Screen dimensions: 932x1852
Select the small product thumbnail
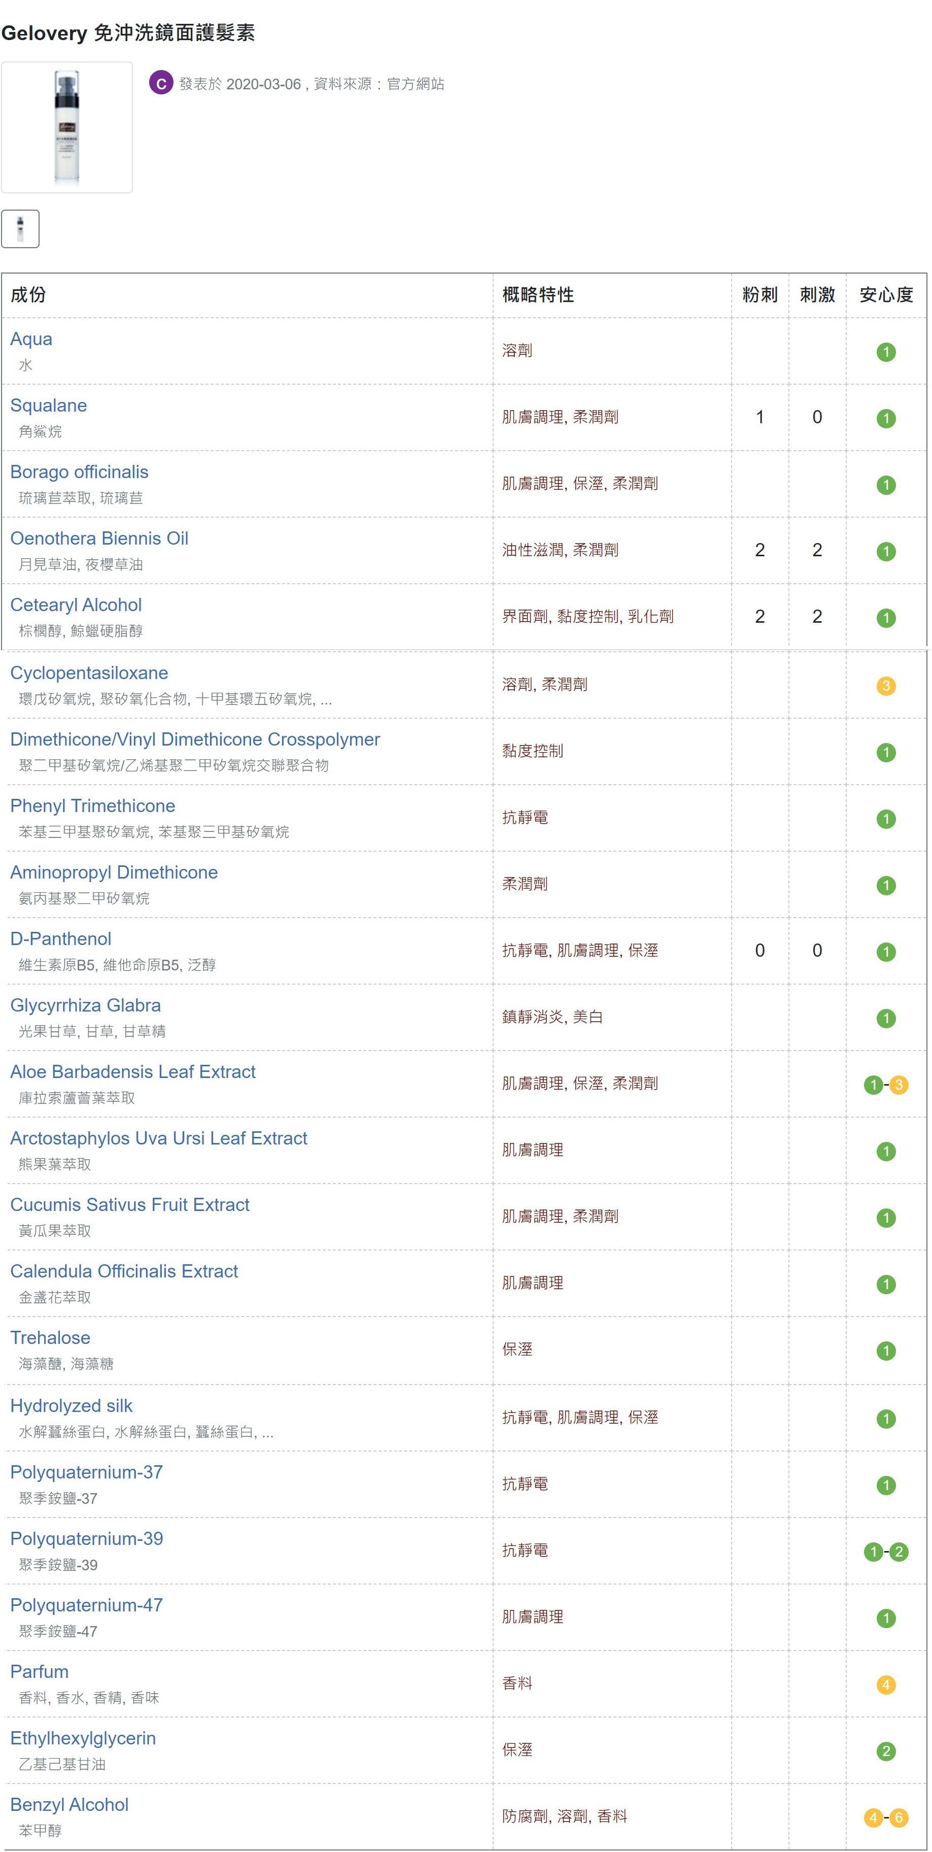[x=20, y=228]
